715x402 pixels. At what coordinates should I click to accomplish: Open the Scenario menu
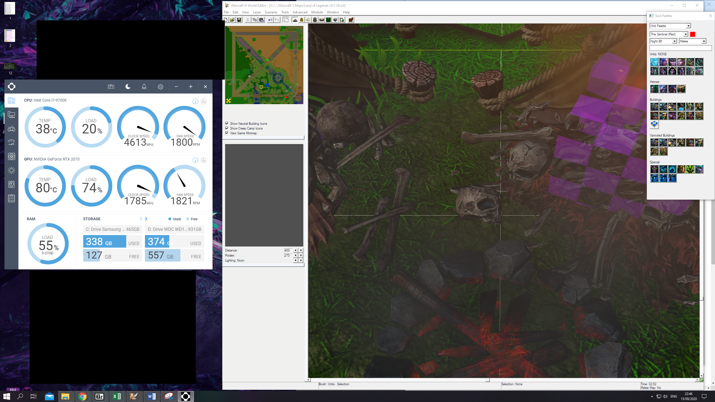point(271,12)
